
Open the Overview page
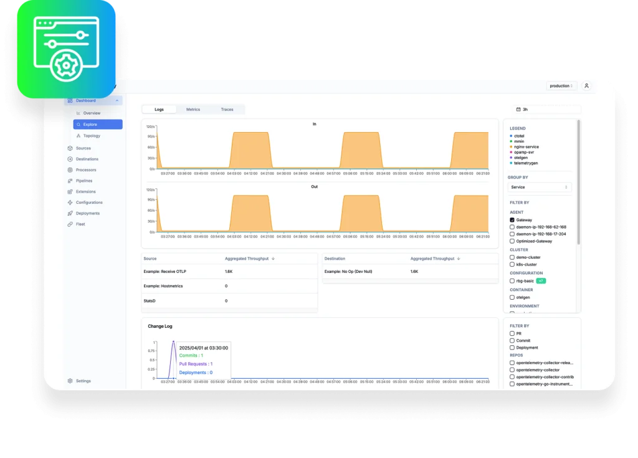(92, 113)
